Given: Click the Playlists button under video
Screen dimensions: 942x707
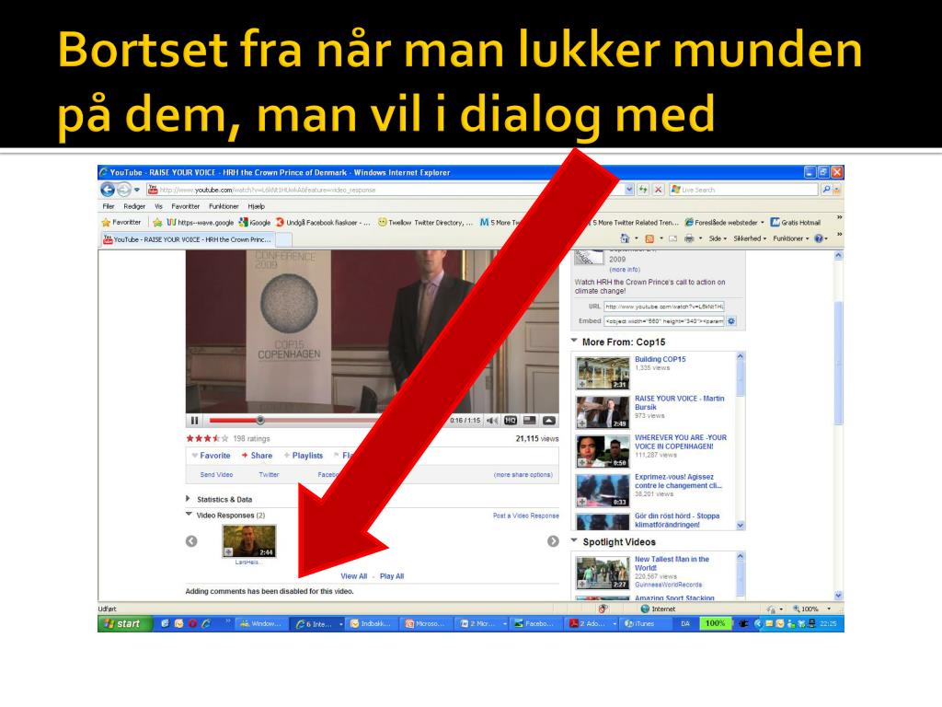Looking at the screenshot, I should tap(304, 456).
